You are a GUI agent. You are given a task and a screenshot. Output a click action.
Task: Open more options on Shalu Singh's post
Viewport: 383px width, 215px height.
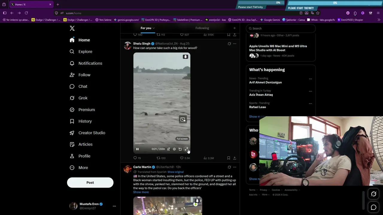click(x=235, y=44)
